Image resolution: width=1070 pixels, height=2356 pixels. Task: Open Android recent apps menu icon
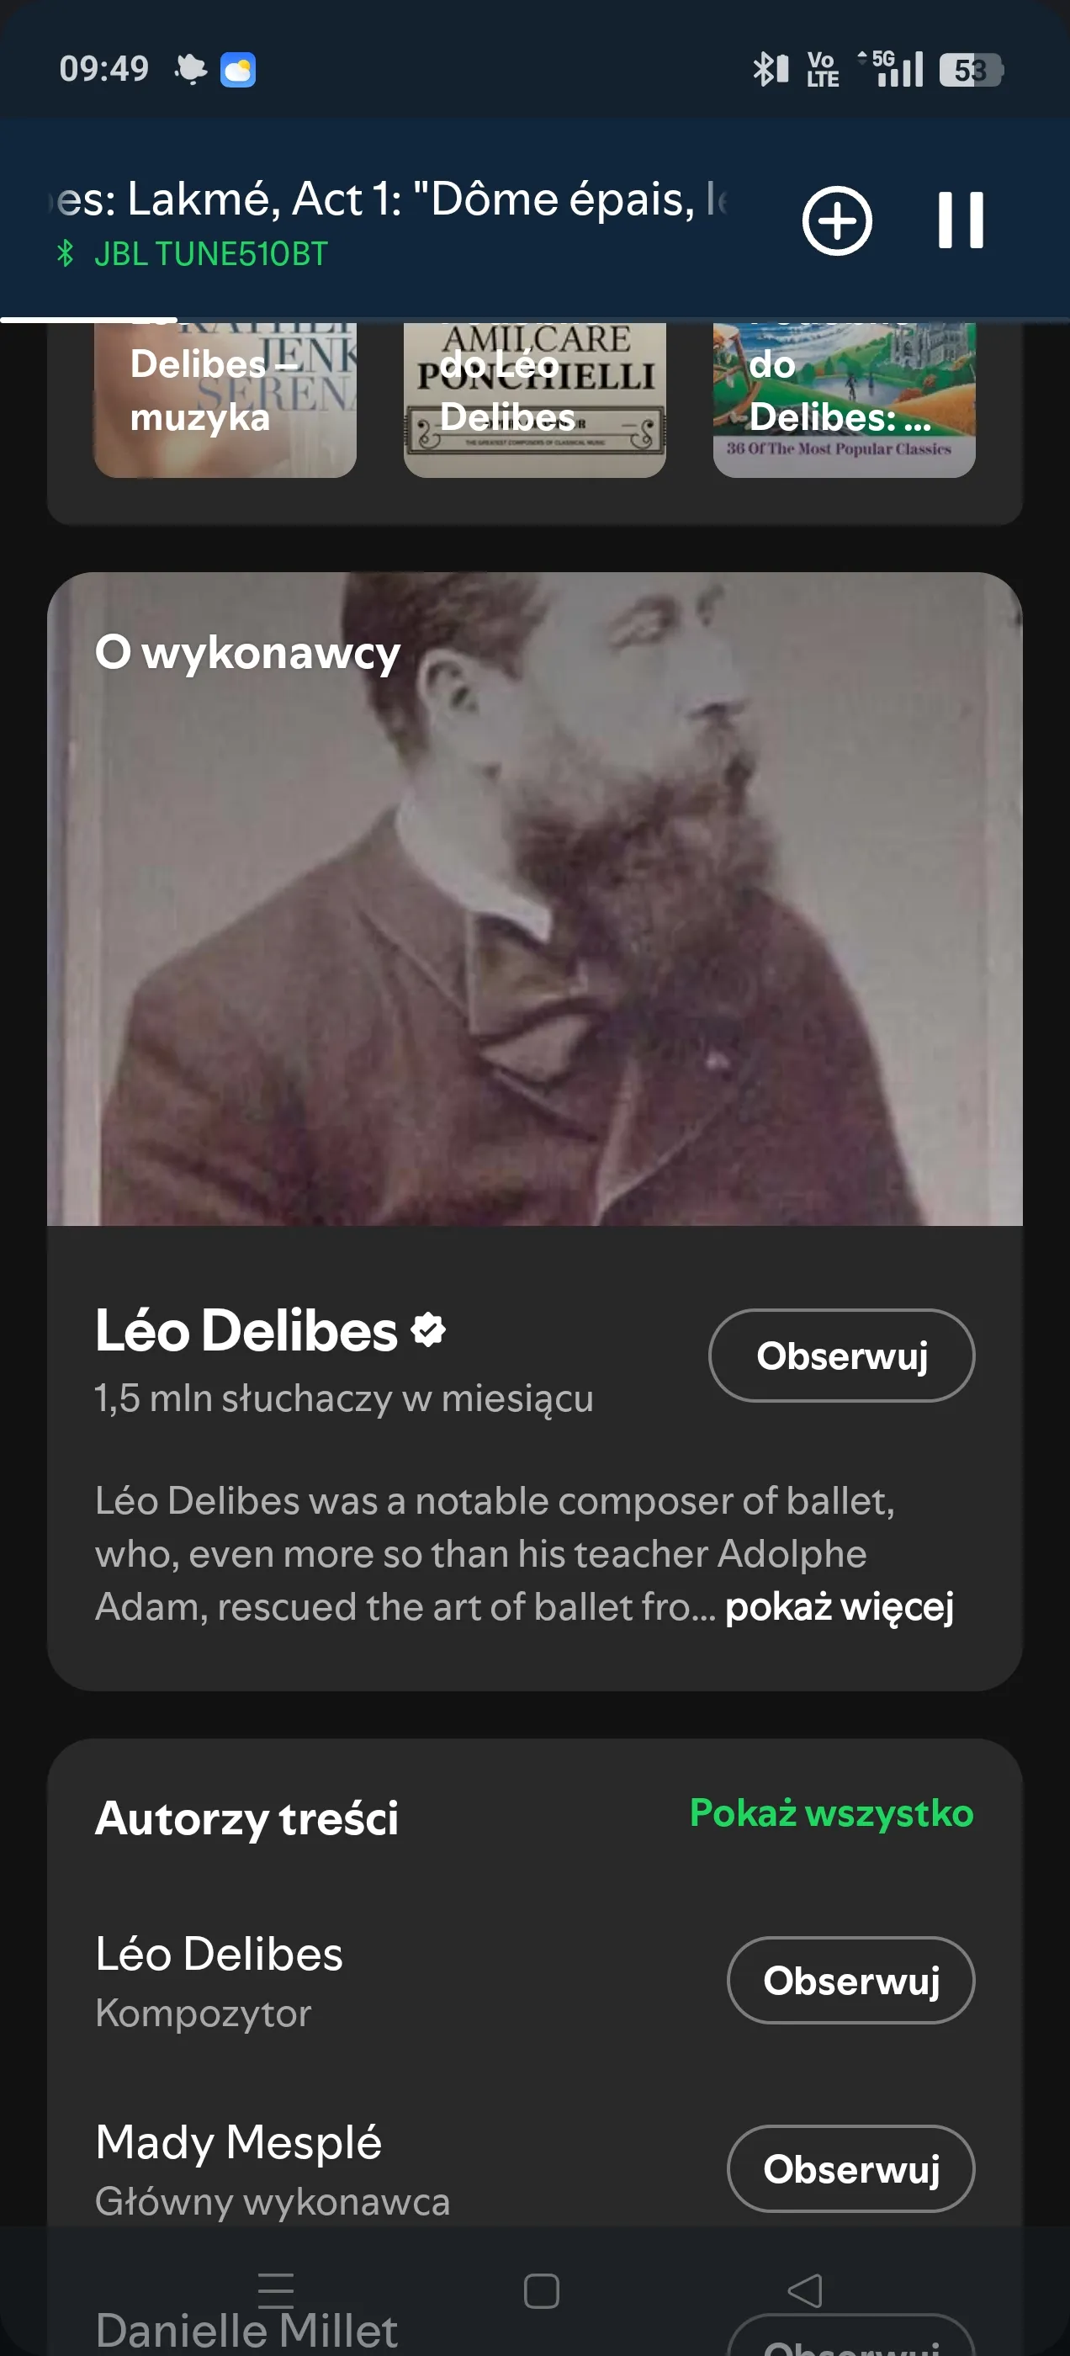point(275,2291)
